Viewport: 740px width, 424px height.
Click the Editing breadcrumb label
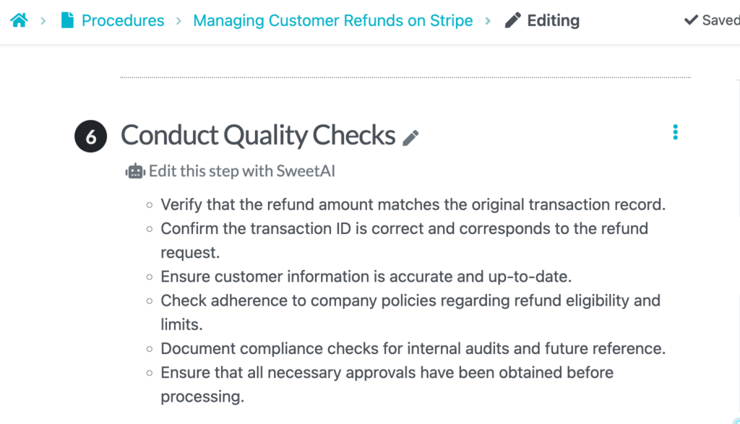(553, 20)
